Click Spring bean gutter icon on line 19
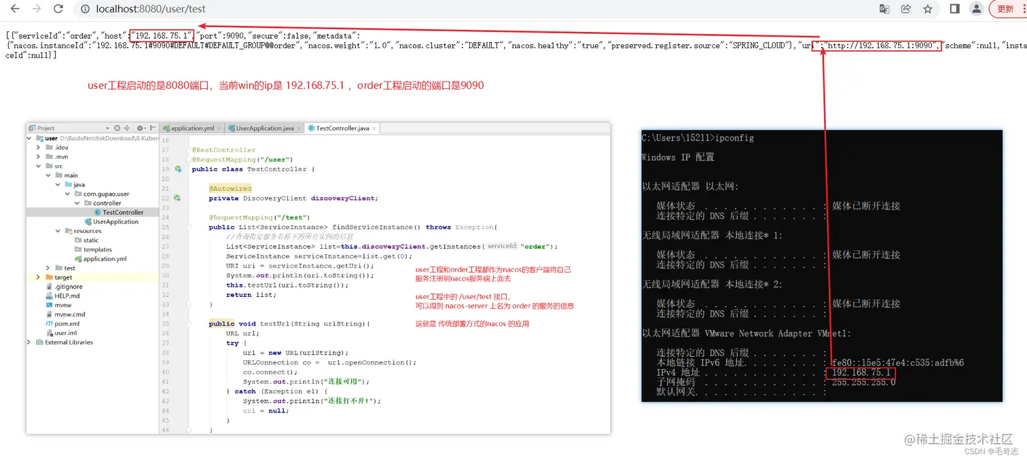This screenshot has height=460, width=1027. 178,169
